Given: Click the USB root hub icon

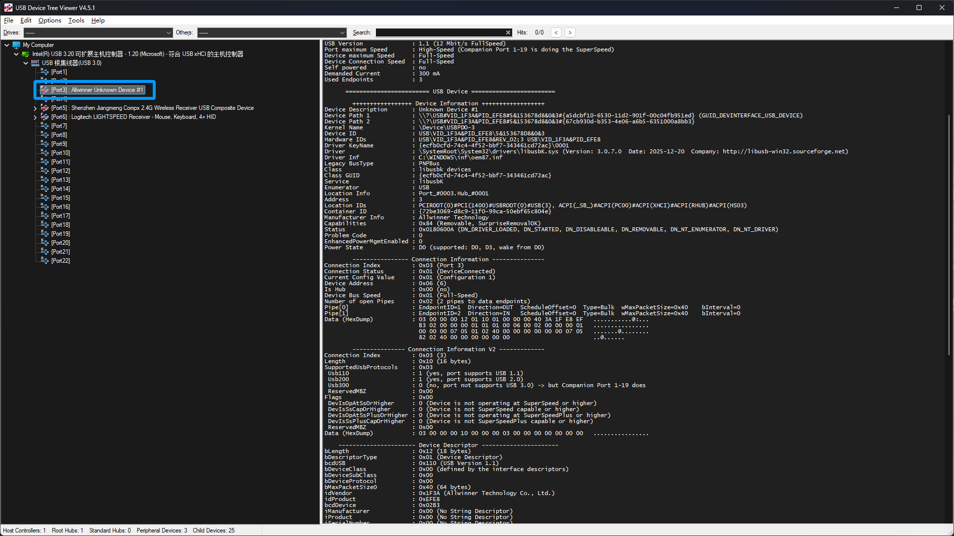Looking at the screenshot, I should click(x=35, y=63).
